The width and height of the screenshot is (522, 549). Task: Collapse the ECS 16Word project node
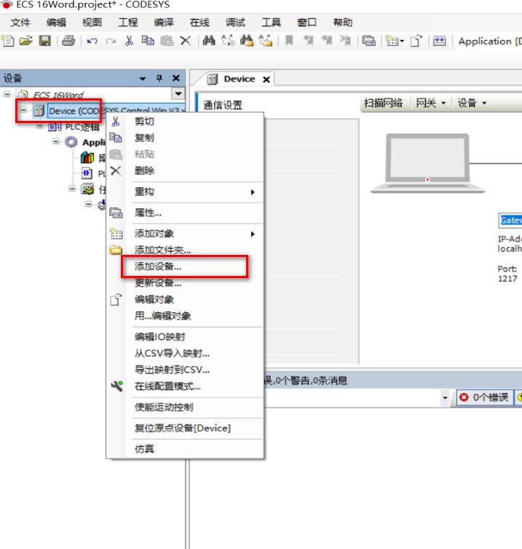(x=7, y=94)
